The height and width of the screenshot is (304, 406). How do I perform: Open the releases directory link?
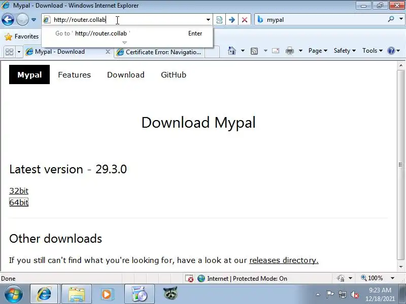[284, 260]
